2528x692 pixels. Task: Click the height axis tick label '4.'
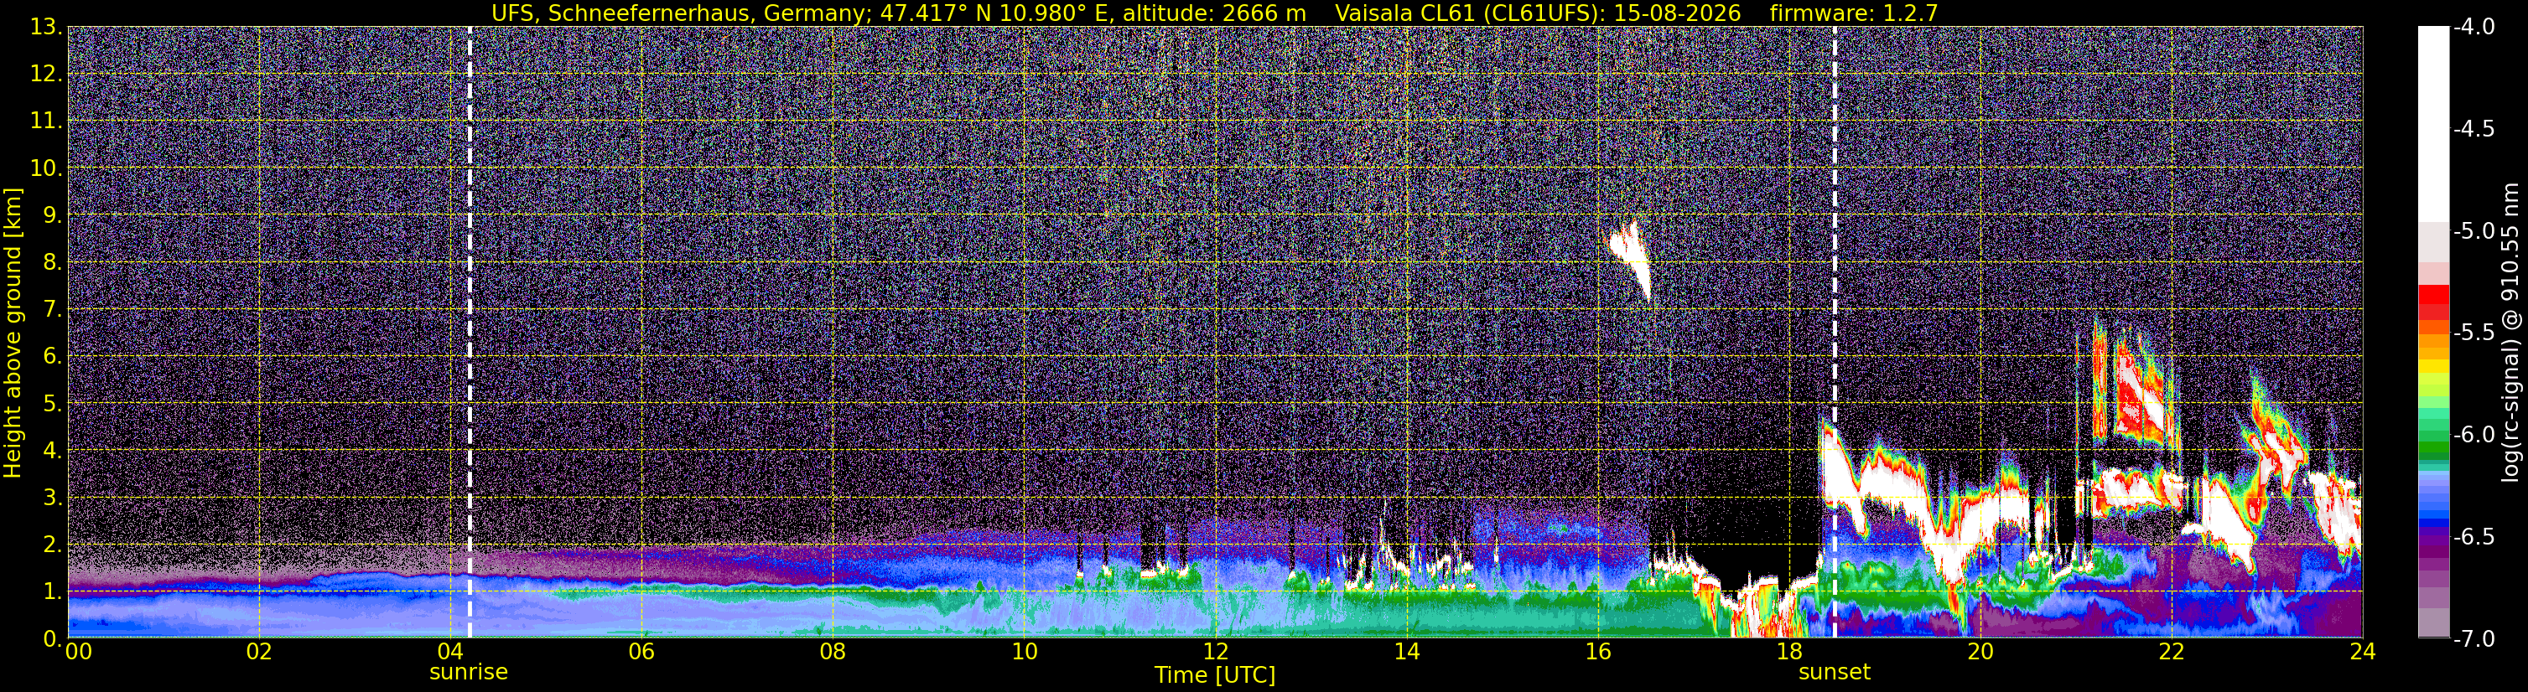pos(52,451)
